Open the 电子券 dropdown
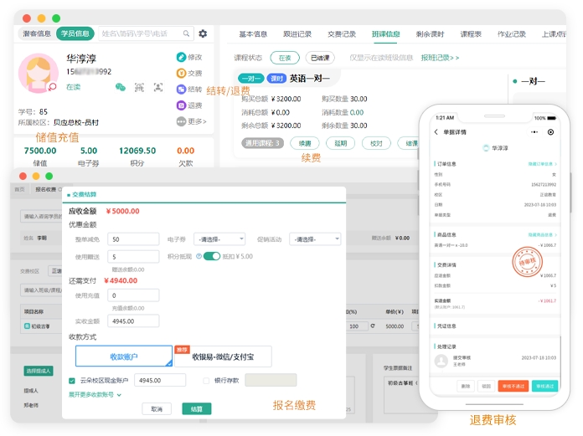The height and width of the screenshot is (436, 583). pyautogui.click(x=219, y=239)
